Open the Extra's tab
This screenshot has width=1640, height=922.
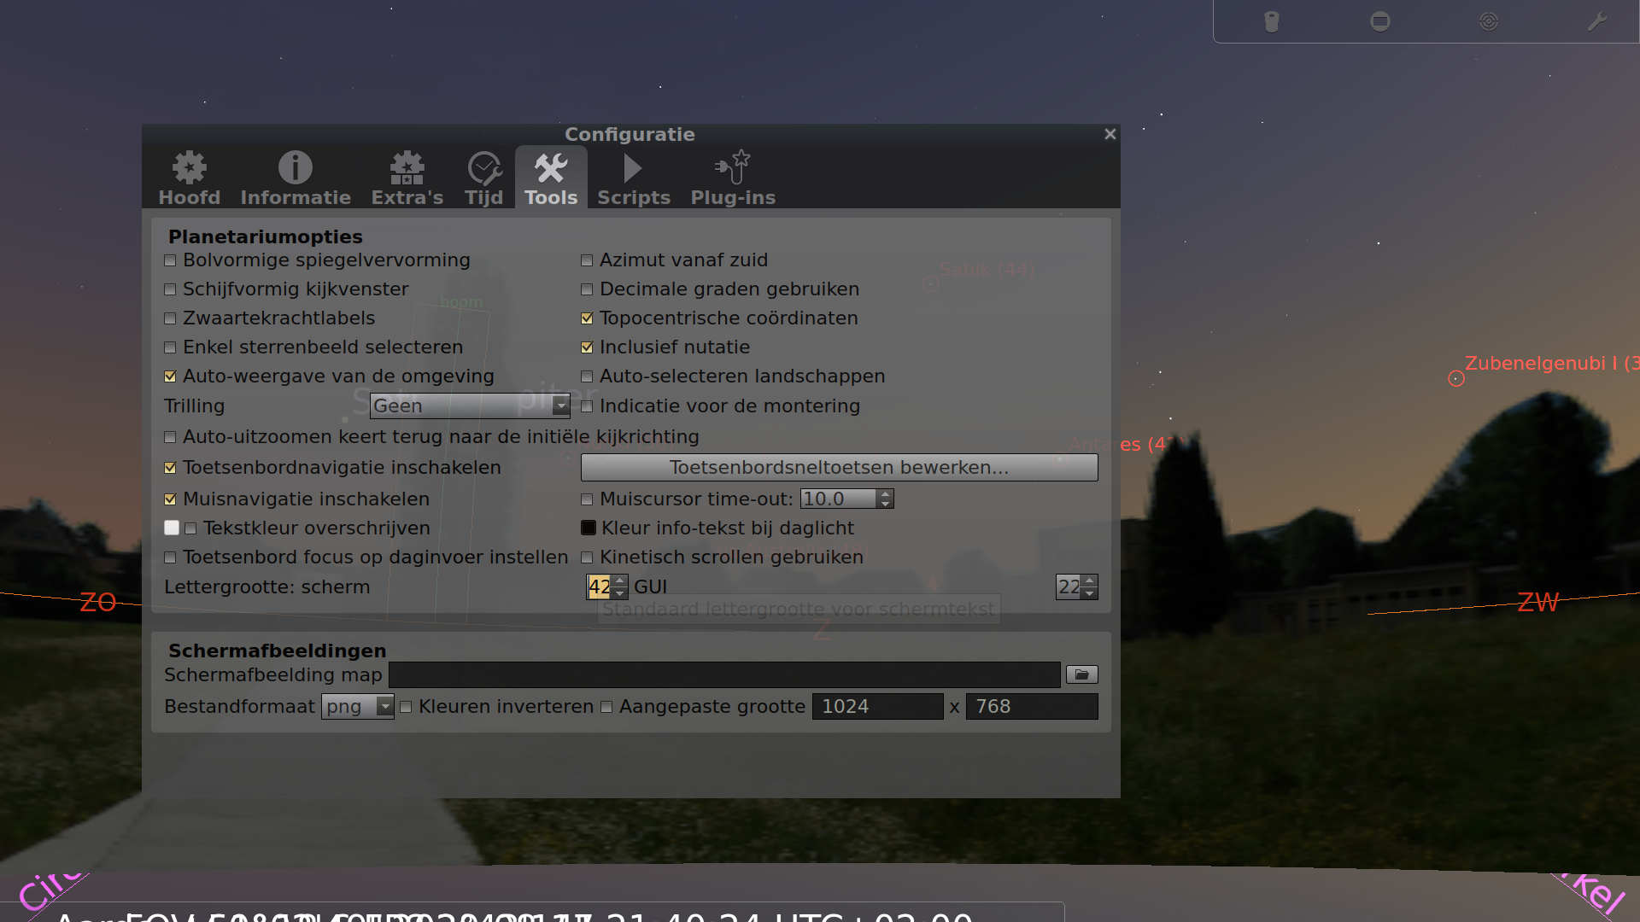click(x=407, y=178)
